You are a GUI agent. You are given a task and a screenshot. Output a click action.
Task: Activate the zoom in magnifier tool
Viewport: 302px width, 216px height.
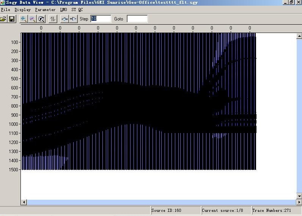click(23, 19)
